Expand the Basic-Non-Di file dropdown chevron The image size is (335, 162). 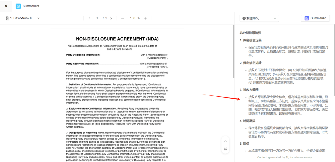click(x=39, y=18)
